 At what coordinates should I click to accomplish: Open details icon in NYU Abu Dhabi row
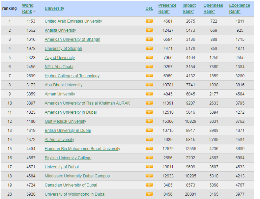149,66
